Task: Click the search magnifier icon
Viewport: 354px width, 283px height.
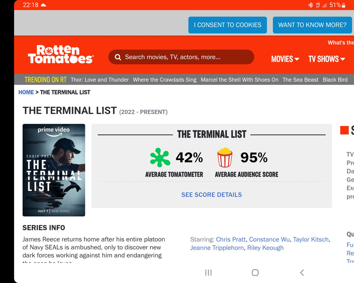Action: (x=118, y=57)
